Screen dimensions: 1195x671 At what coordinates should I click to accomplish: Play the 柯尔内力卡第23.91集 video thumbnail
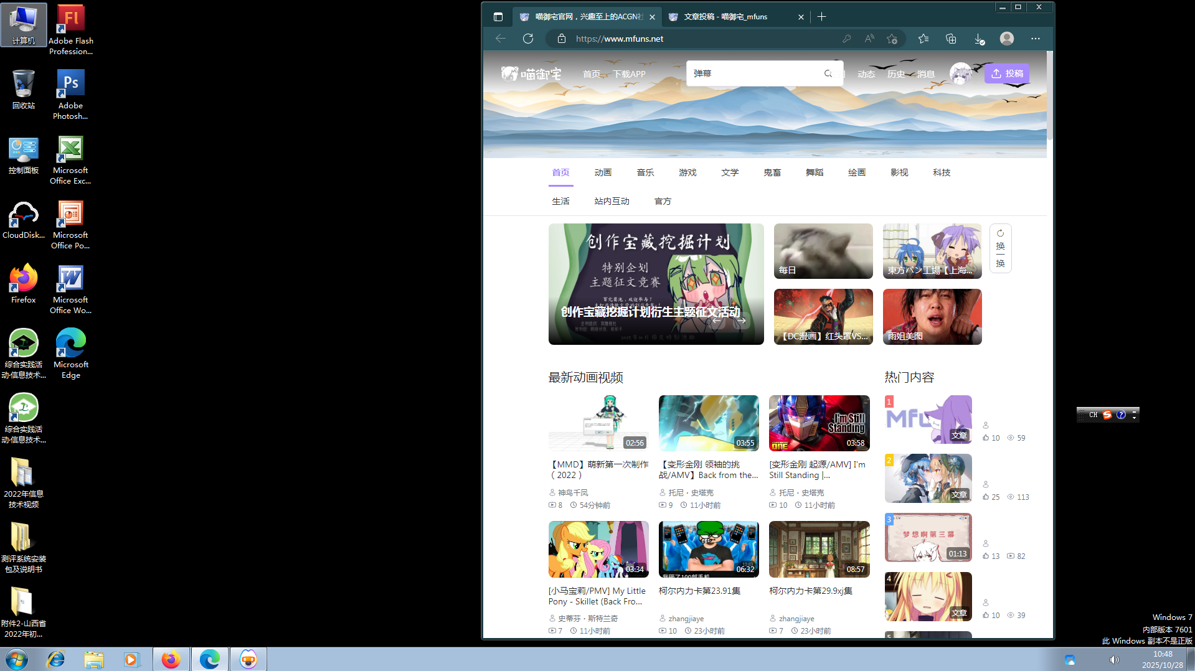pyautogui.click(x=709, y=548)
